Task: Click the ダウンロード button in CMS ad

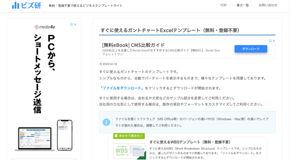Action: (x=251, y=49)
